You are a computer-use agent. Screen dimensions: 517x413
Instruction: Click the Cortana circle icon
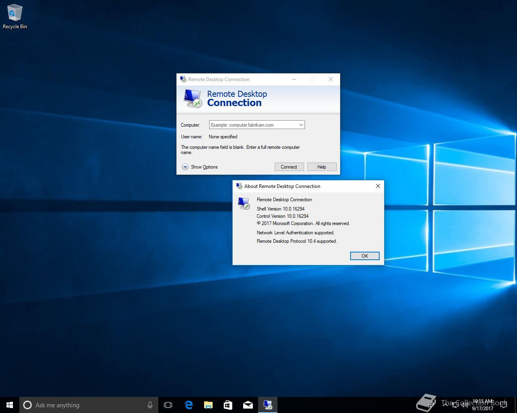(27, 405)
